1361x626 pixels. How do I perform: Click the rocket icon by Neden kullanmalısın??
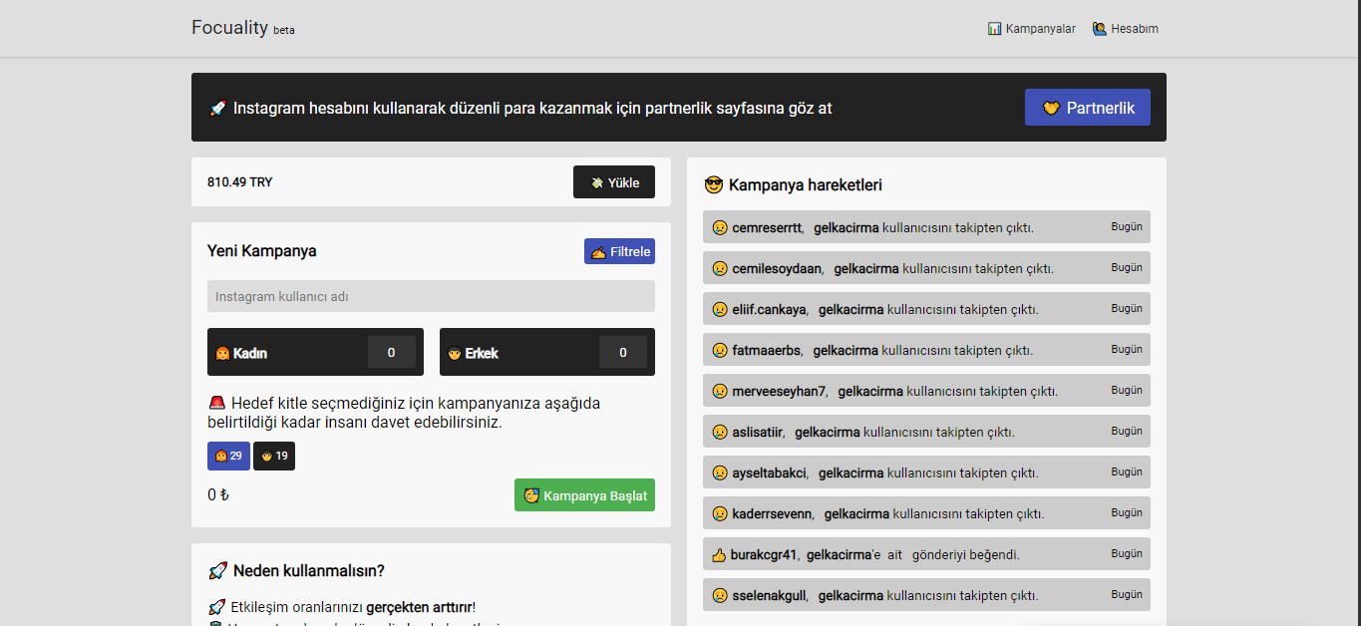pyautogui.click(x=217, y=571)
